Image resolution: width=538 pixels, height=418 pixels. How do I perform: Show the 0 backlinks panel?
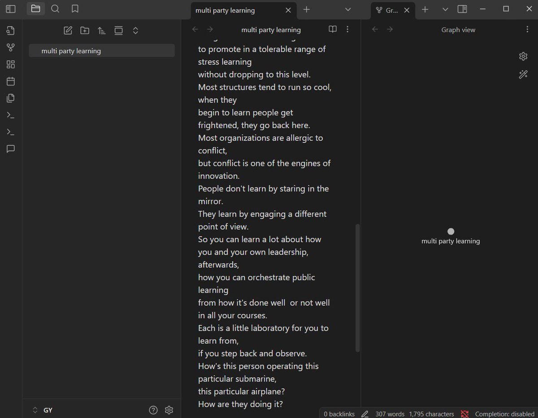pos(338,414)
